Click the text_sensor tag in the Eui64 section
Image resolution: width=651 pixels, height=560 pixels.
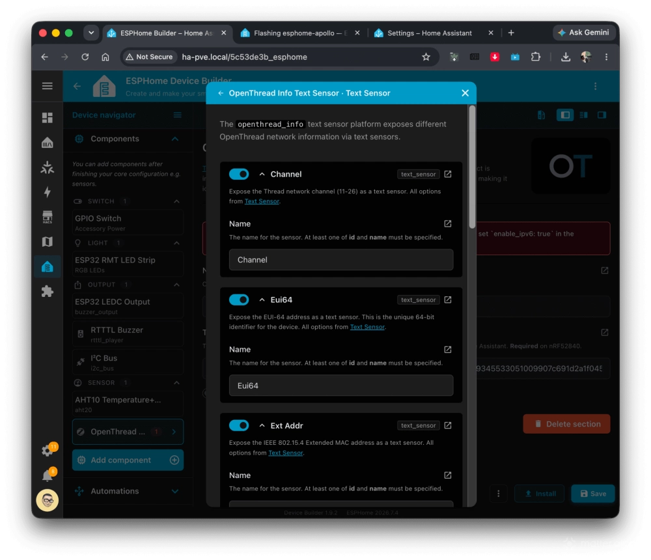[x=418, y=300]
